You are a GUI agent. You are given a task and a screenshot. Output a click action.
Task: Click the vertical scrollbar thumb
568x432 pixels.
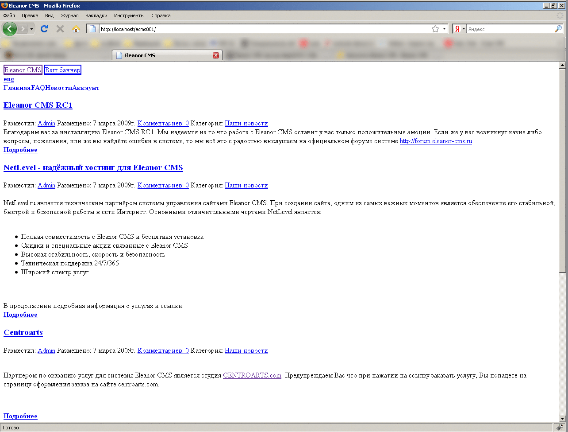point(563,171)
